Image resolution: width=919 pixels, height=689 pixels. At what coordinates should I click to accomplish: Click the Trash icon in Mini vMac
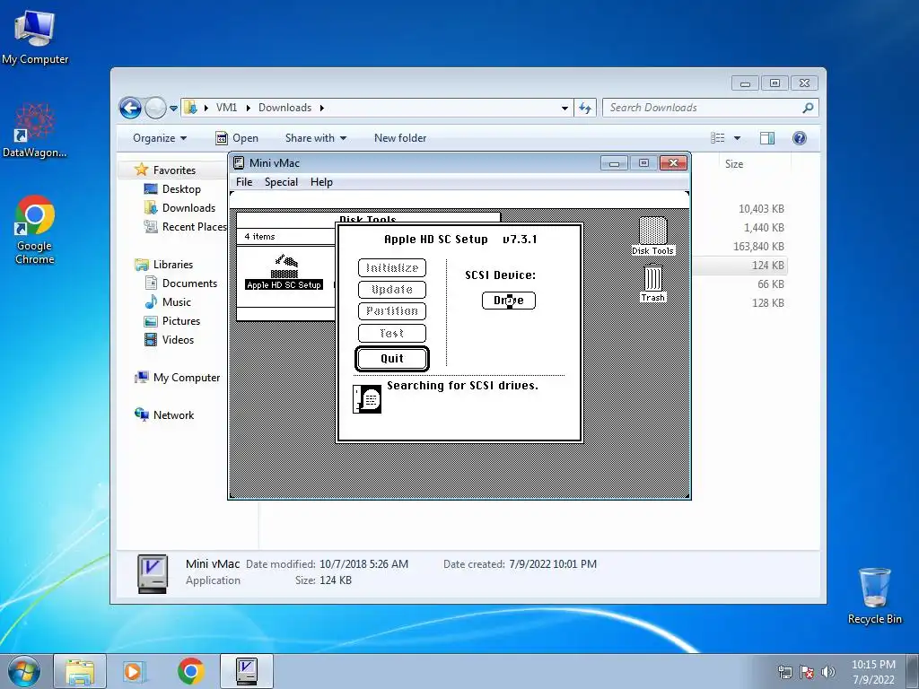point(653,283)
